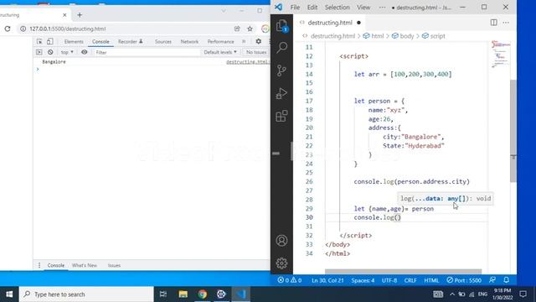
Task: Click the console Filter input field
Action: [147, 52]
